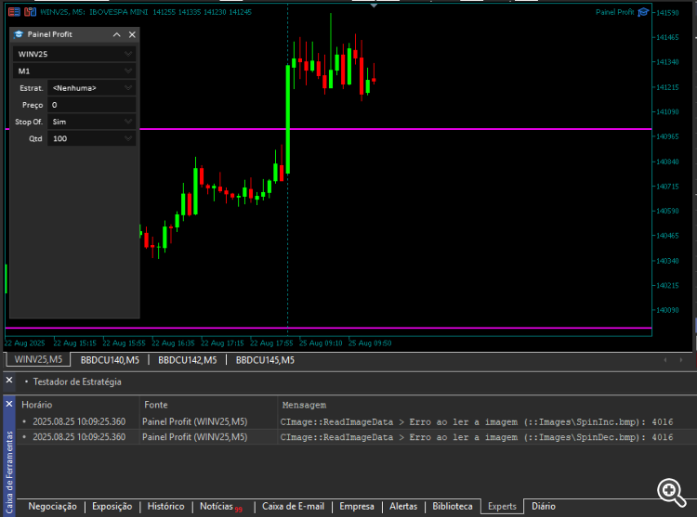Select the SpinInc.bmp error log row

tap(357, 421)
